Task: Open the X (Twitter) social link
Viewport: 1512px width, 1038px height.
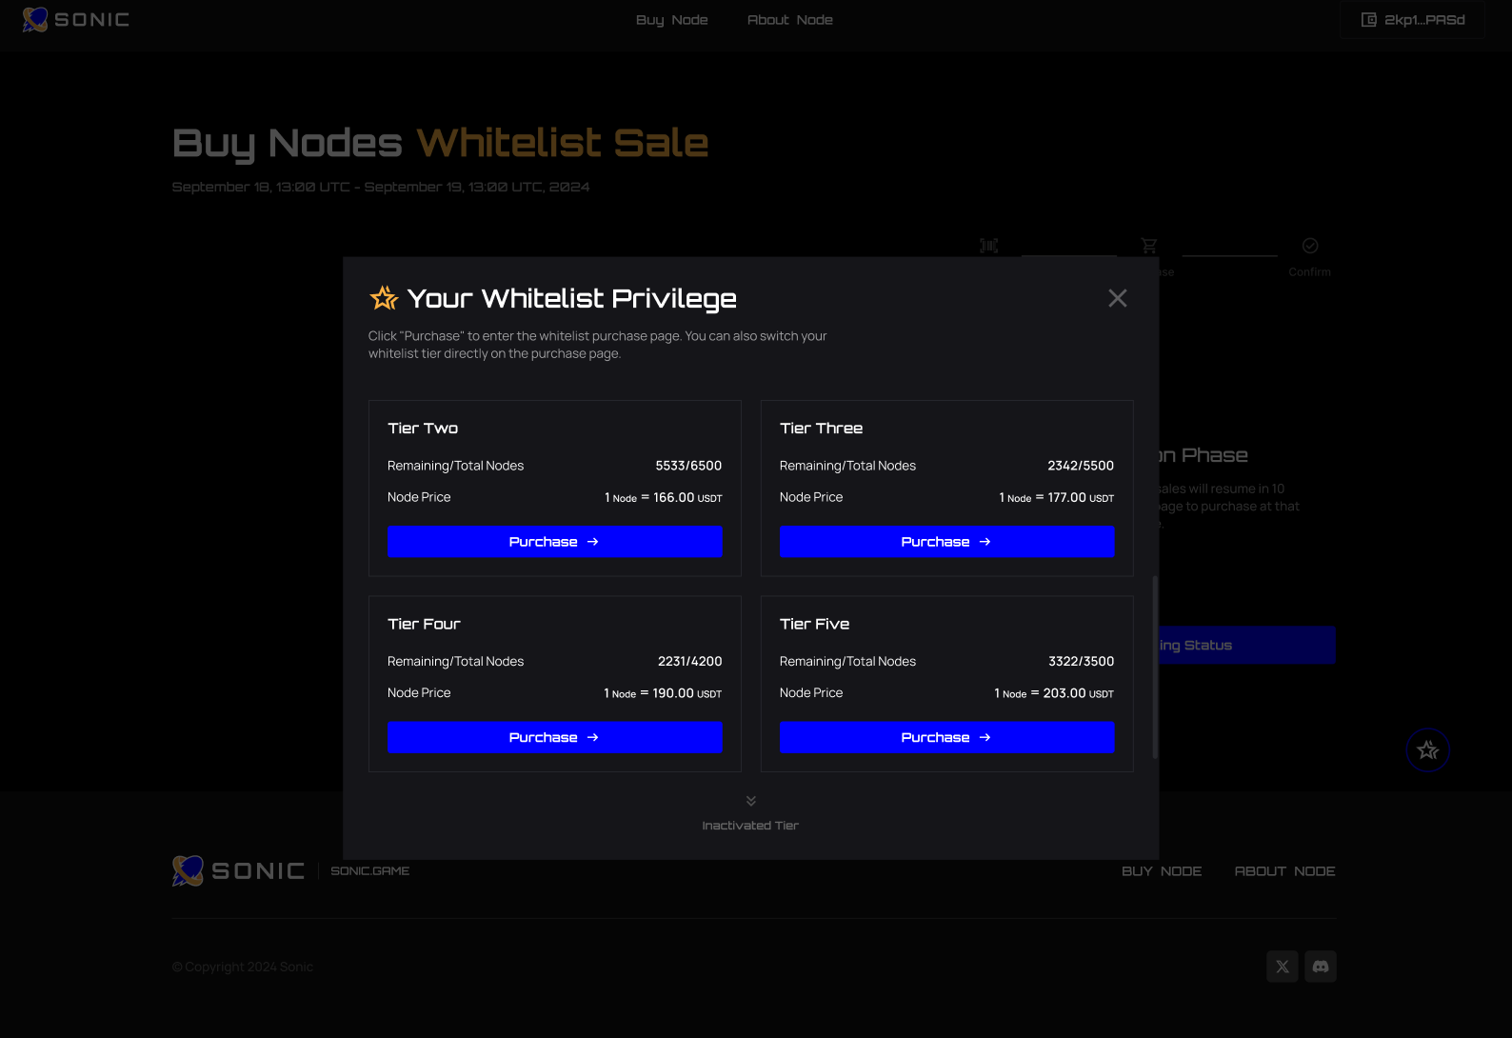Action: coord(1282,967)
